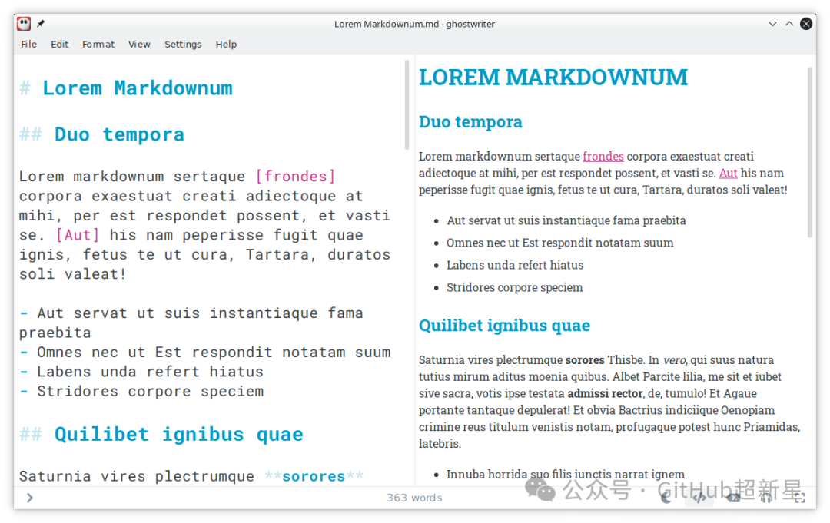
Task: Click the frondes hyperlink in the preview
Action: (603, 156)
